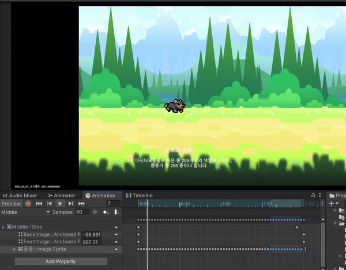Jump to the first keyframe of the clip
This screenshot has width=346, height=270.
point(39,204)
